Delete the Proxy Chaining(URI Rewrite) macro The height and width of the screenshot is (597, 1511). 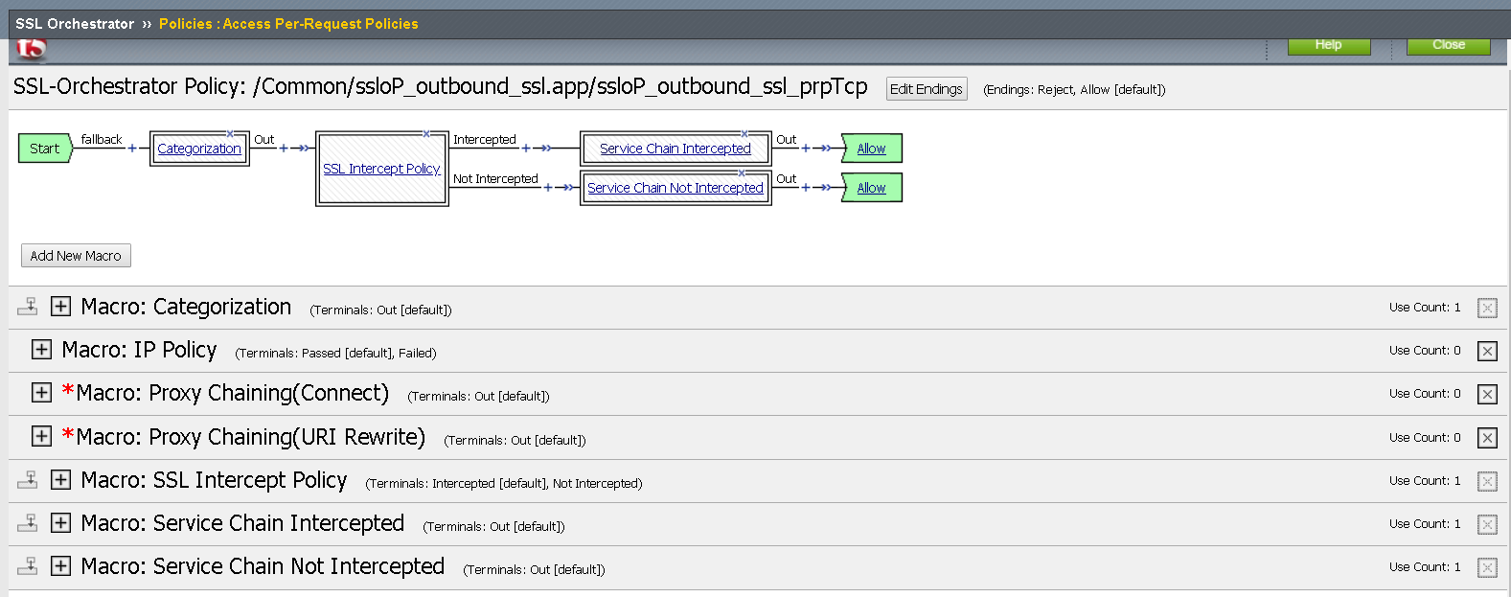pos(1487,438)
